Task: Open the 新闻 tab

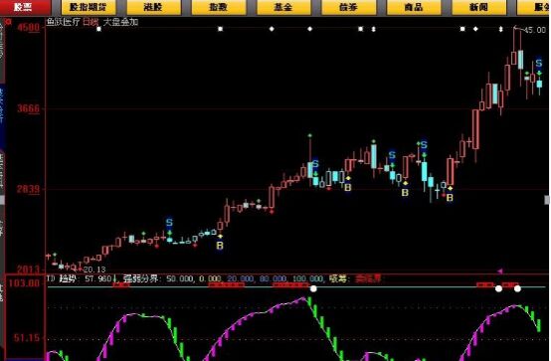Action: coord(478,7)
